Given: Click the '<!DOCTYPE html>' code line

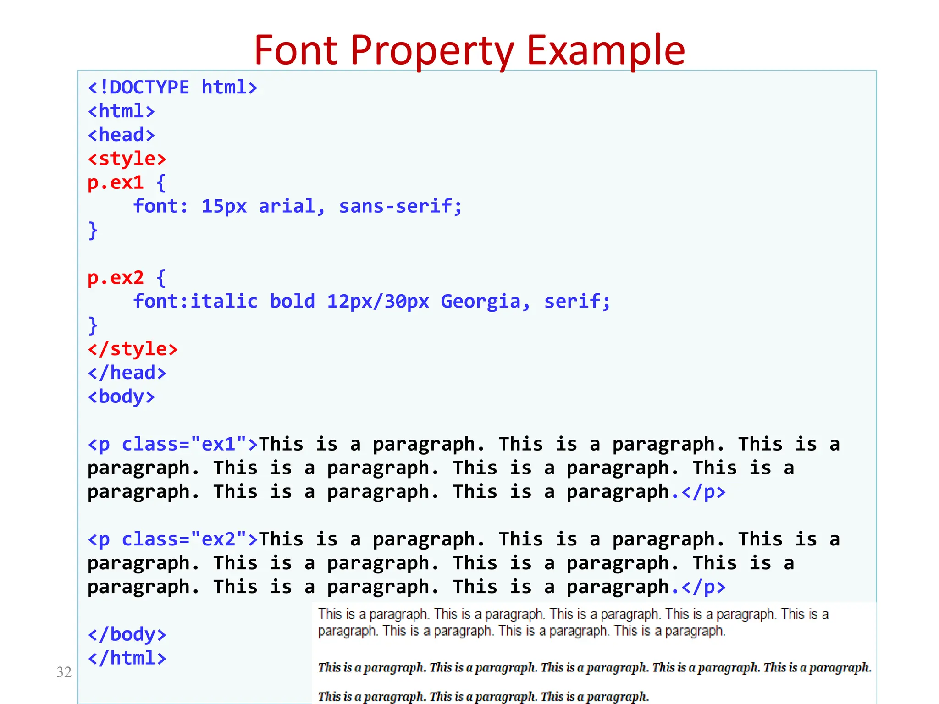Looking at the screenshot, I should (x=173, y=88).
